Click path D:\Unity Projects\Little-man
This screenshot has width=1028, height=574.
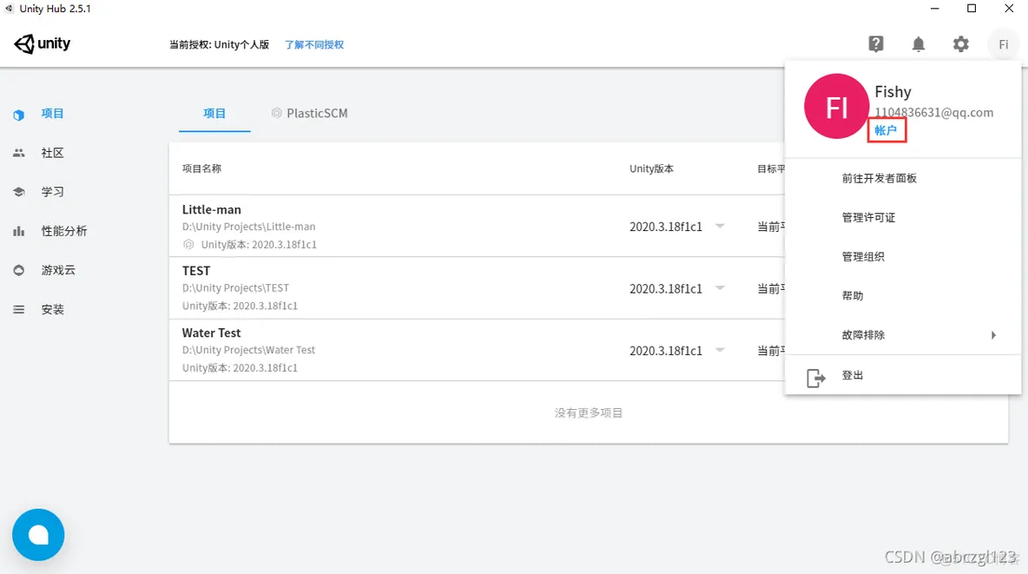[248, 227]
